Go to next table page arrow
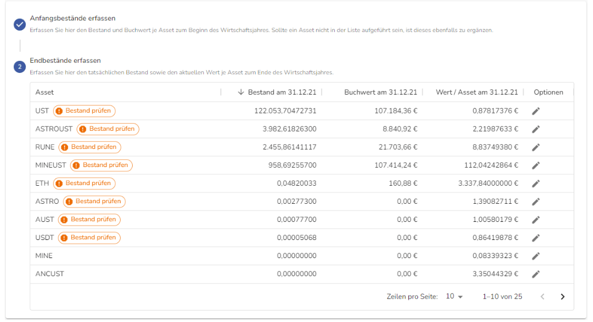 click(x=562, y=297)
